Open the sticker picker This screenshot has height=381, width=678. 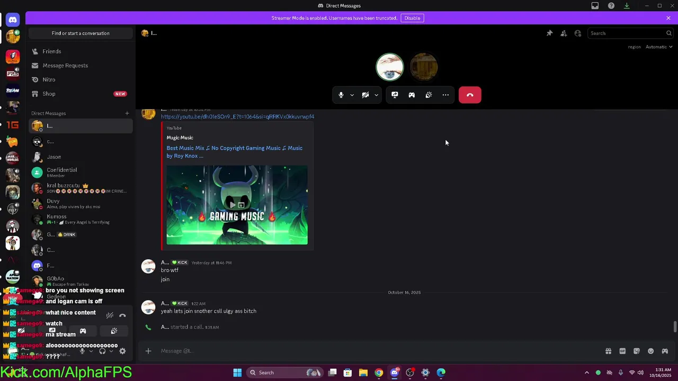(x=637, y=351)
